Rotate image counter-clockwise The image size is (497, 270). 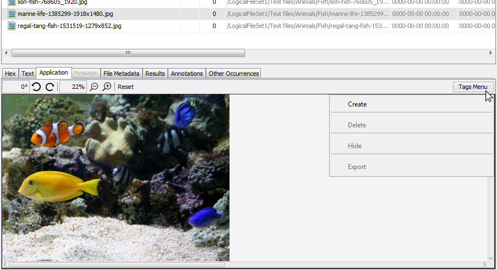click(x=36, y=87)
